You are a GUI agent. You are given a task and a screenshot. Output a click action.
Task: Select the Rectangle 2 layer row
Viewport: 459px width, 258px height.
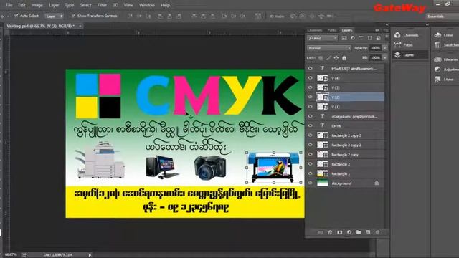coord(346,164)
